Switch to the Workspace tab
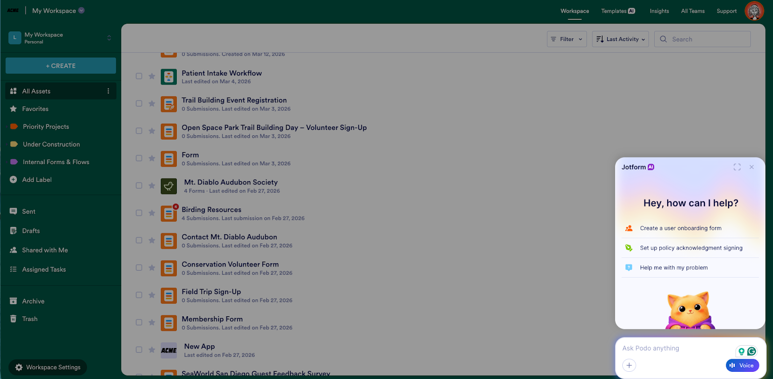 tap(575, 11)
